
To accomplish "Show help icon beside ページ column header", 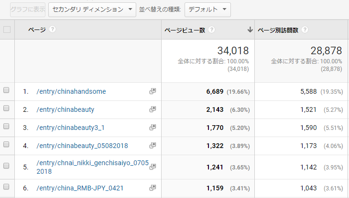I will tap(53, 29).
